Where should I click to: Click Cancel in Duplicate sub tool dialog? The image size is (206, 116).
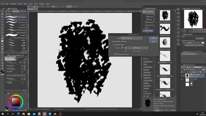[154, 42]
